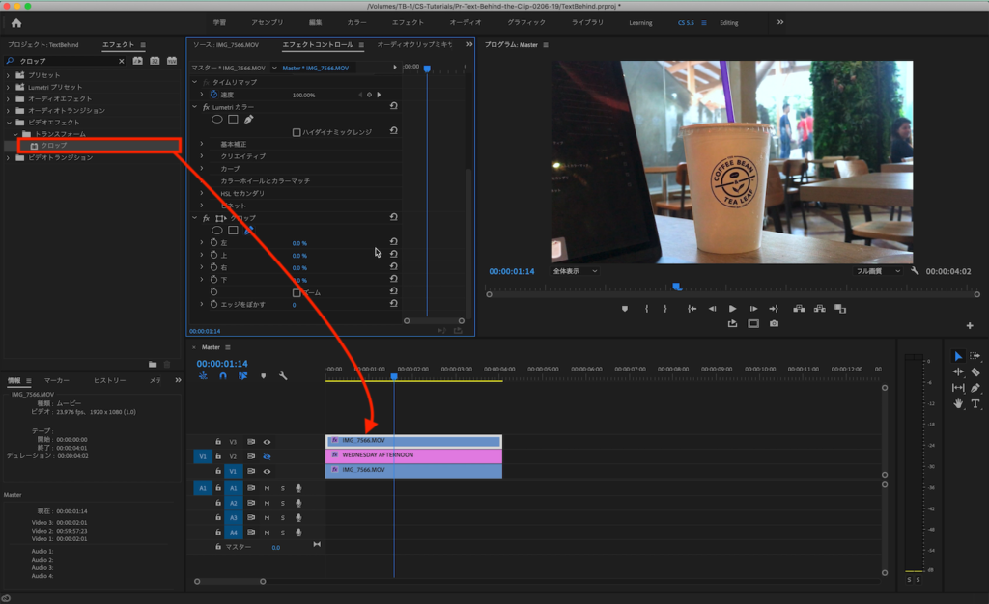The width and height of the screenshot is (989, 604).
Task: Click the Export Frame camera icon
Action: (774, 324)
